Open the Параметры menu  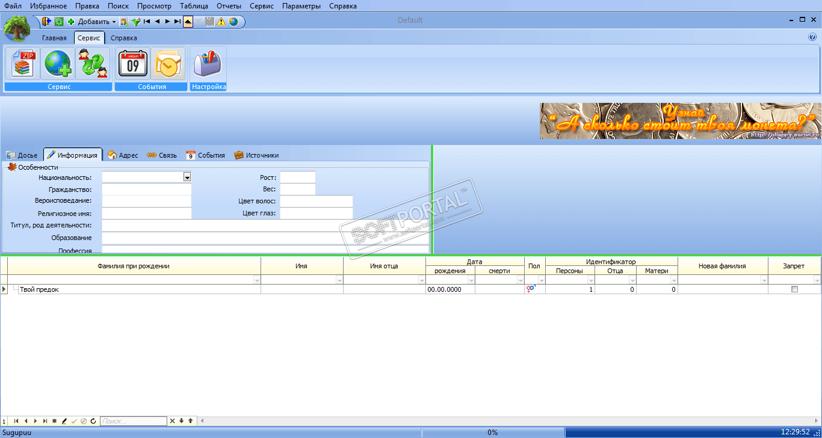click(301, 6)
